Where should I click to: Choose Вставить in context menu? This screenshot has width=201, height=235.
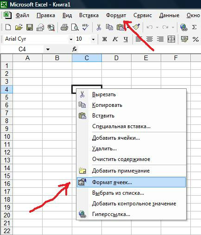[x=131, y=116]
